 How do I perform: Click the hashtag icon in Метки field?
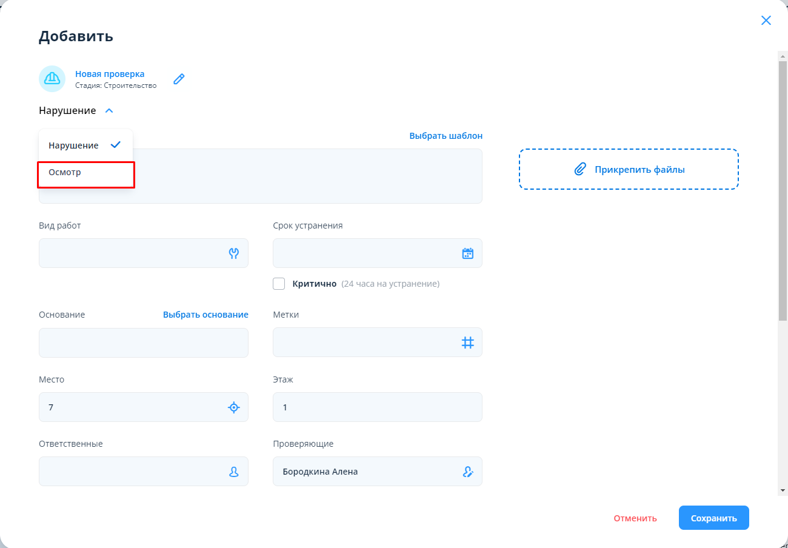(467, 343)
